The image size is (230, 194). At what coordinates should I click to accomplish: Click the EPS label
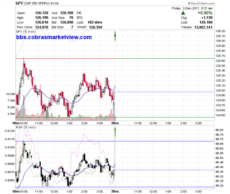coord(80,18)
